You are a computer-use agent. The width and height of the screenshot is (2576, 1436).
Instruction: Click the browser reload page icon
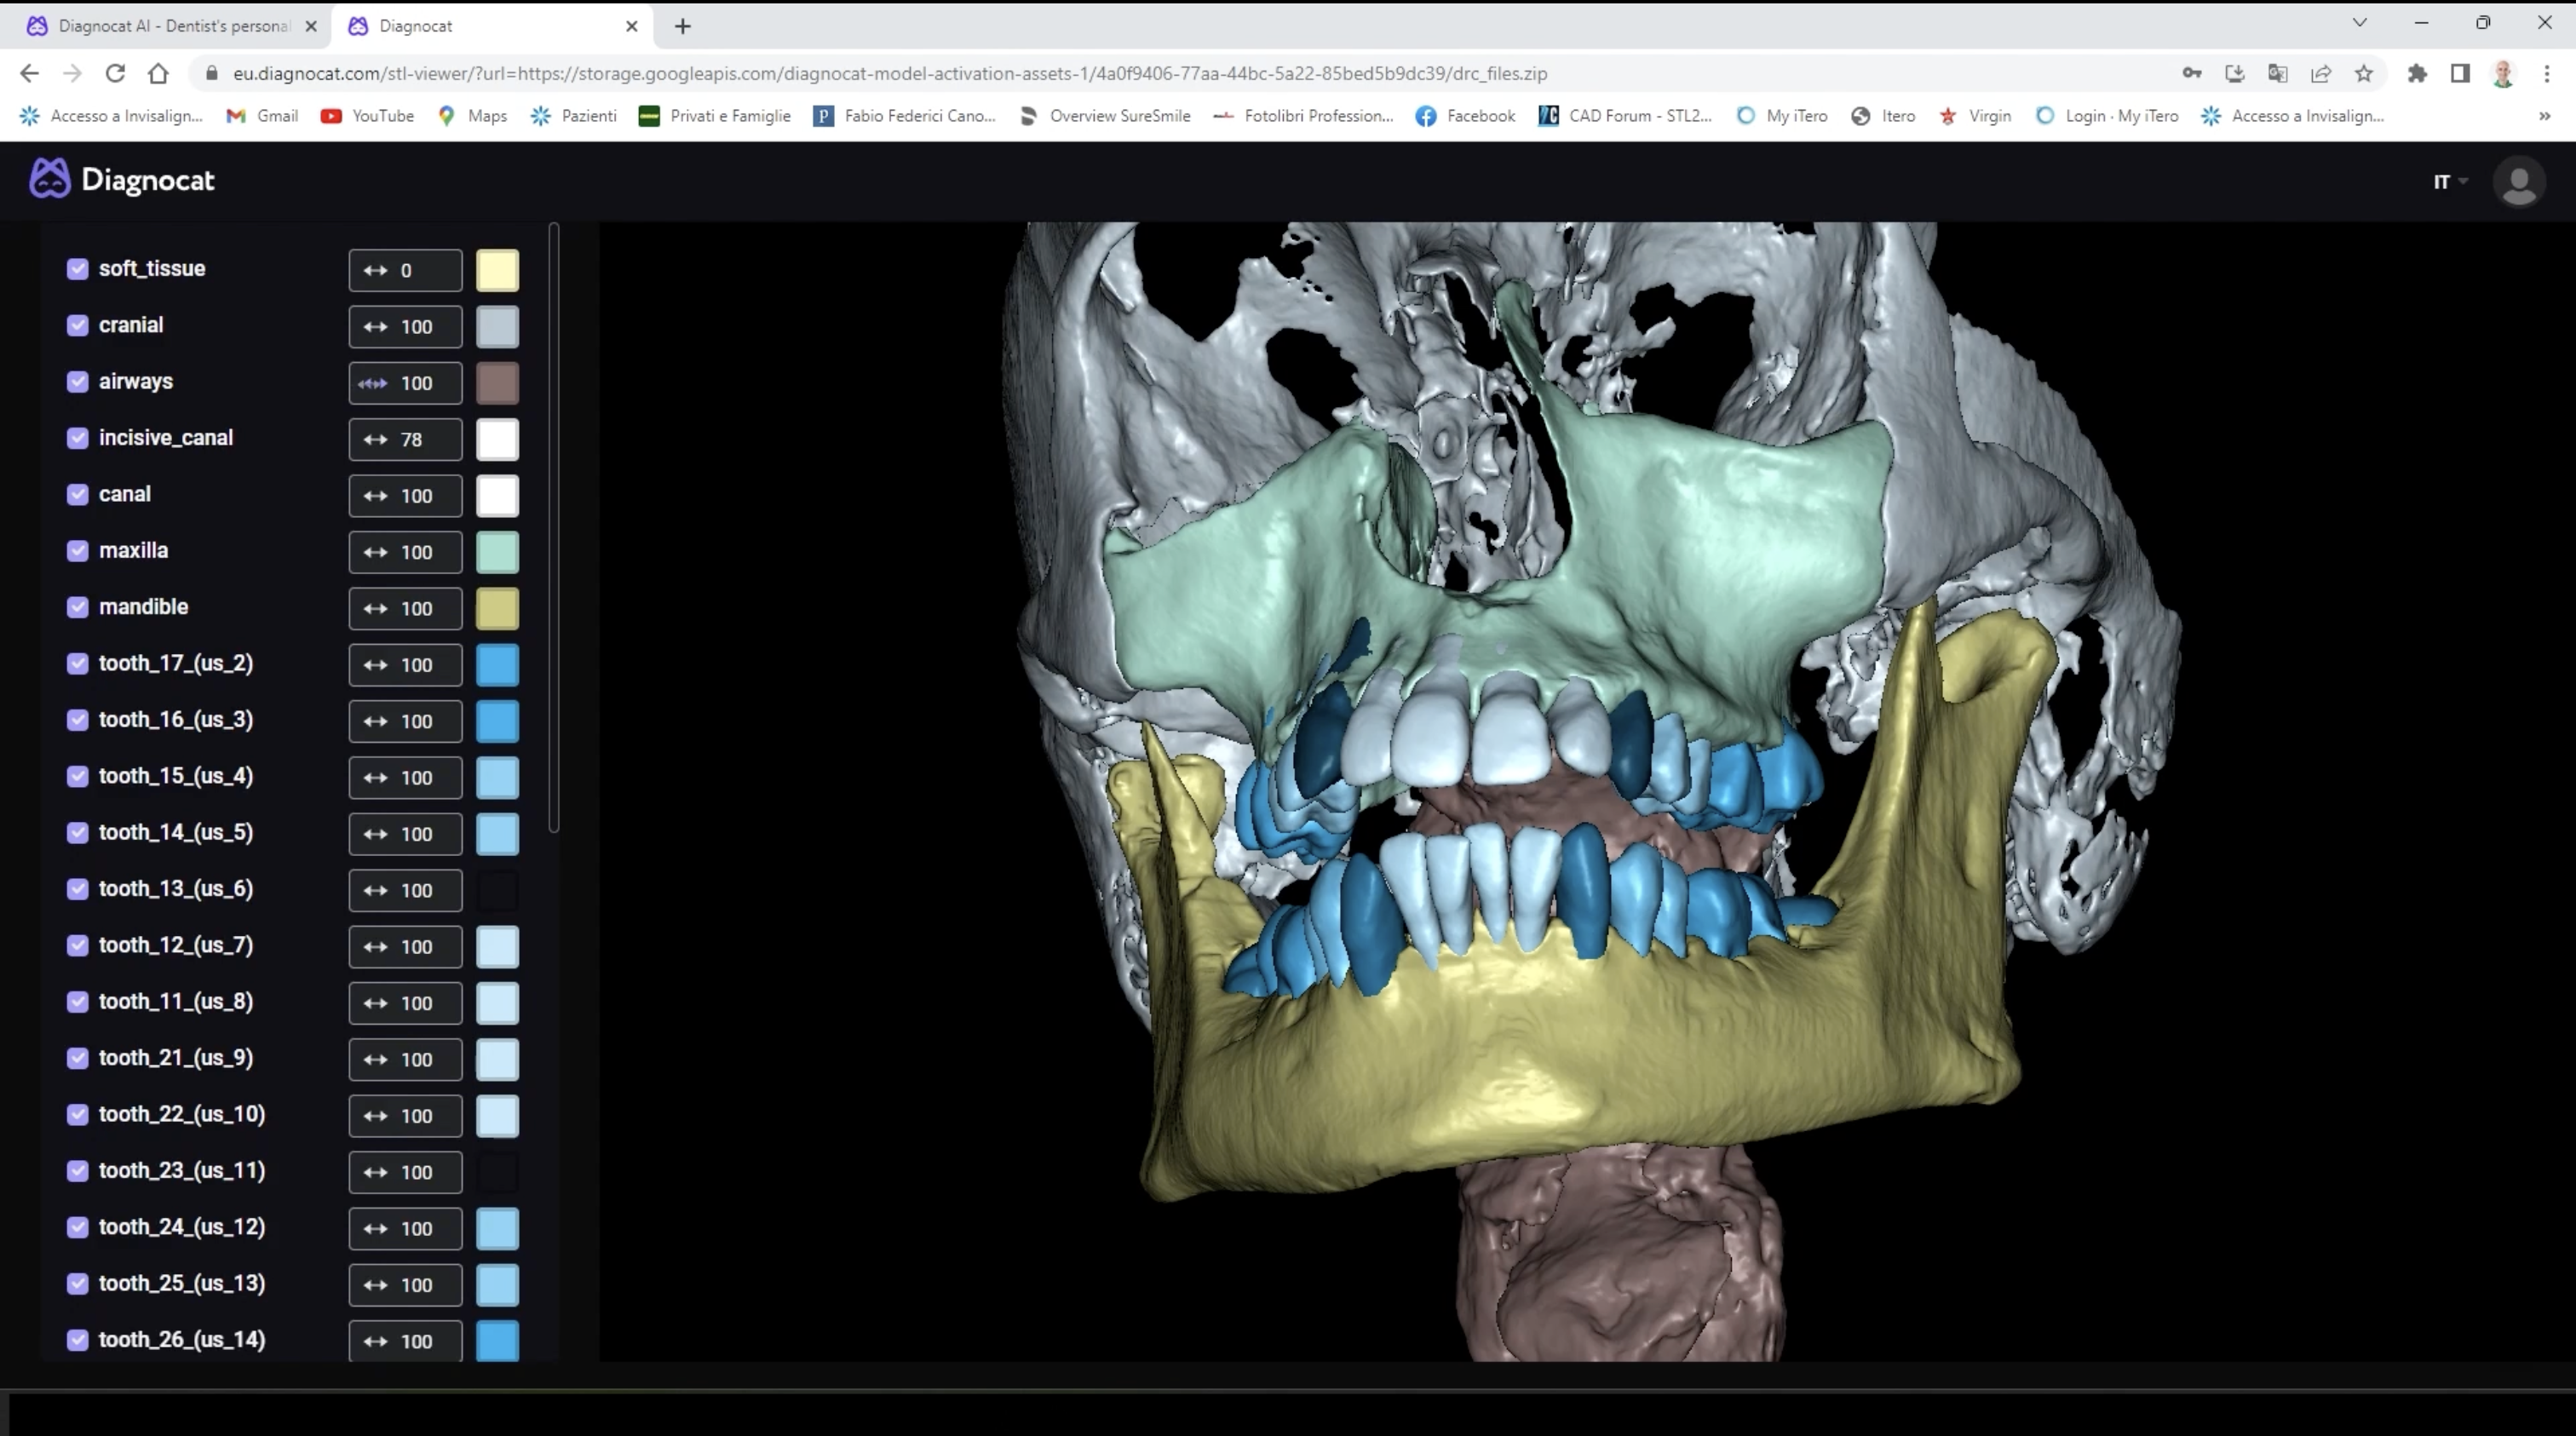click(x=115, y=73)
